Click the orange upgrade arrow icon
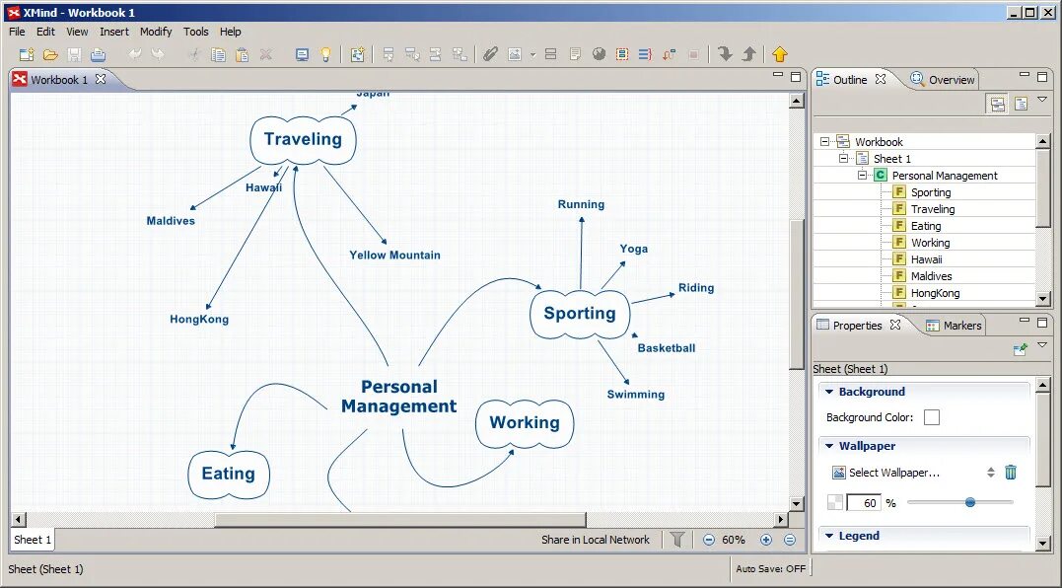 [780, 54]
